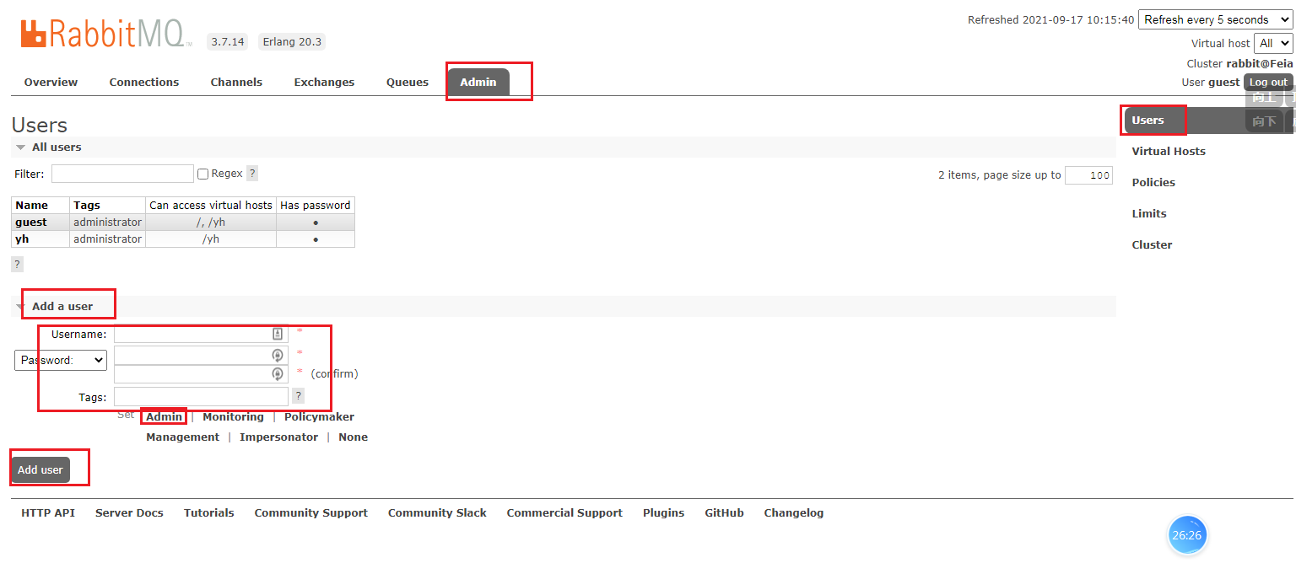
Task: Open the Changelog footer link
Action: (794, 512)
